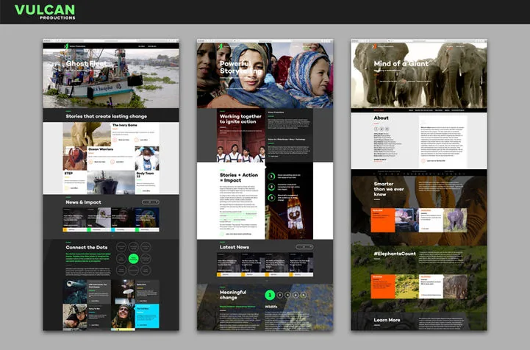Click the Facebook share icon under About
The image size is (530, 350).
point(376,129)
